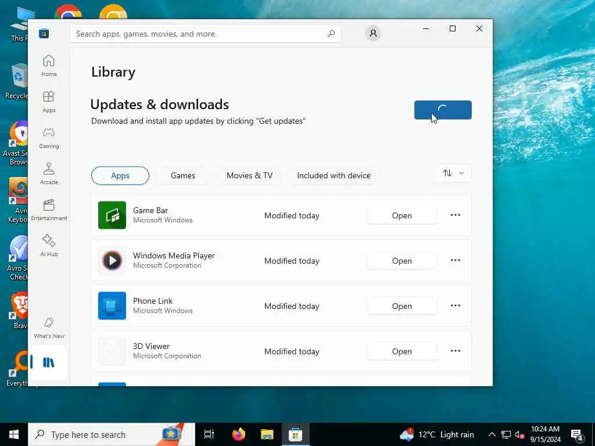Image resolution: width=595 pixels, height=446 pixels.
Task: Open Task View in the taskbar
Action: [x=209, y=434]
